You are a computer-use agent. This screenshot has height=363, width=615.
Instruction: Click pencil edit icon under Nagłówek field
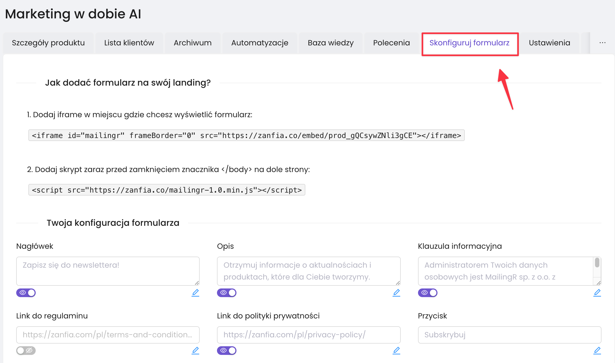(x=195, y=293)
